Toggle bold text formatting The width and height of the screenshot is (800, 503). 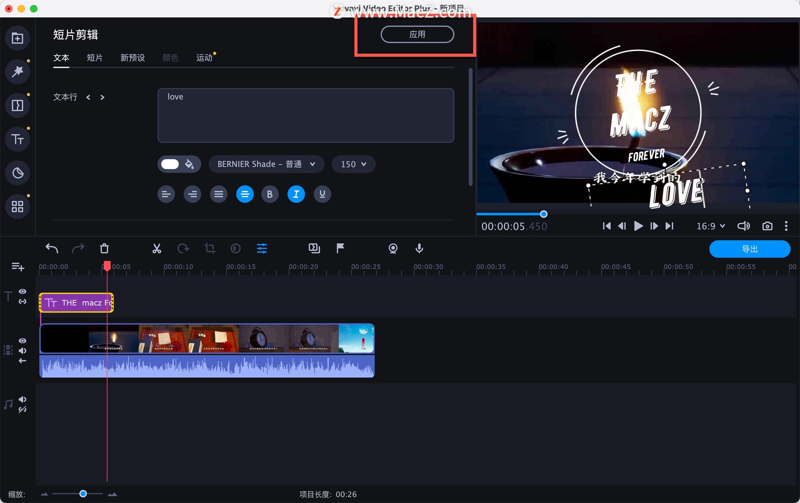pyautogui.click(x=270, y=194)
